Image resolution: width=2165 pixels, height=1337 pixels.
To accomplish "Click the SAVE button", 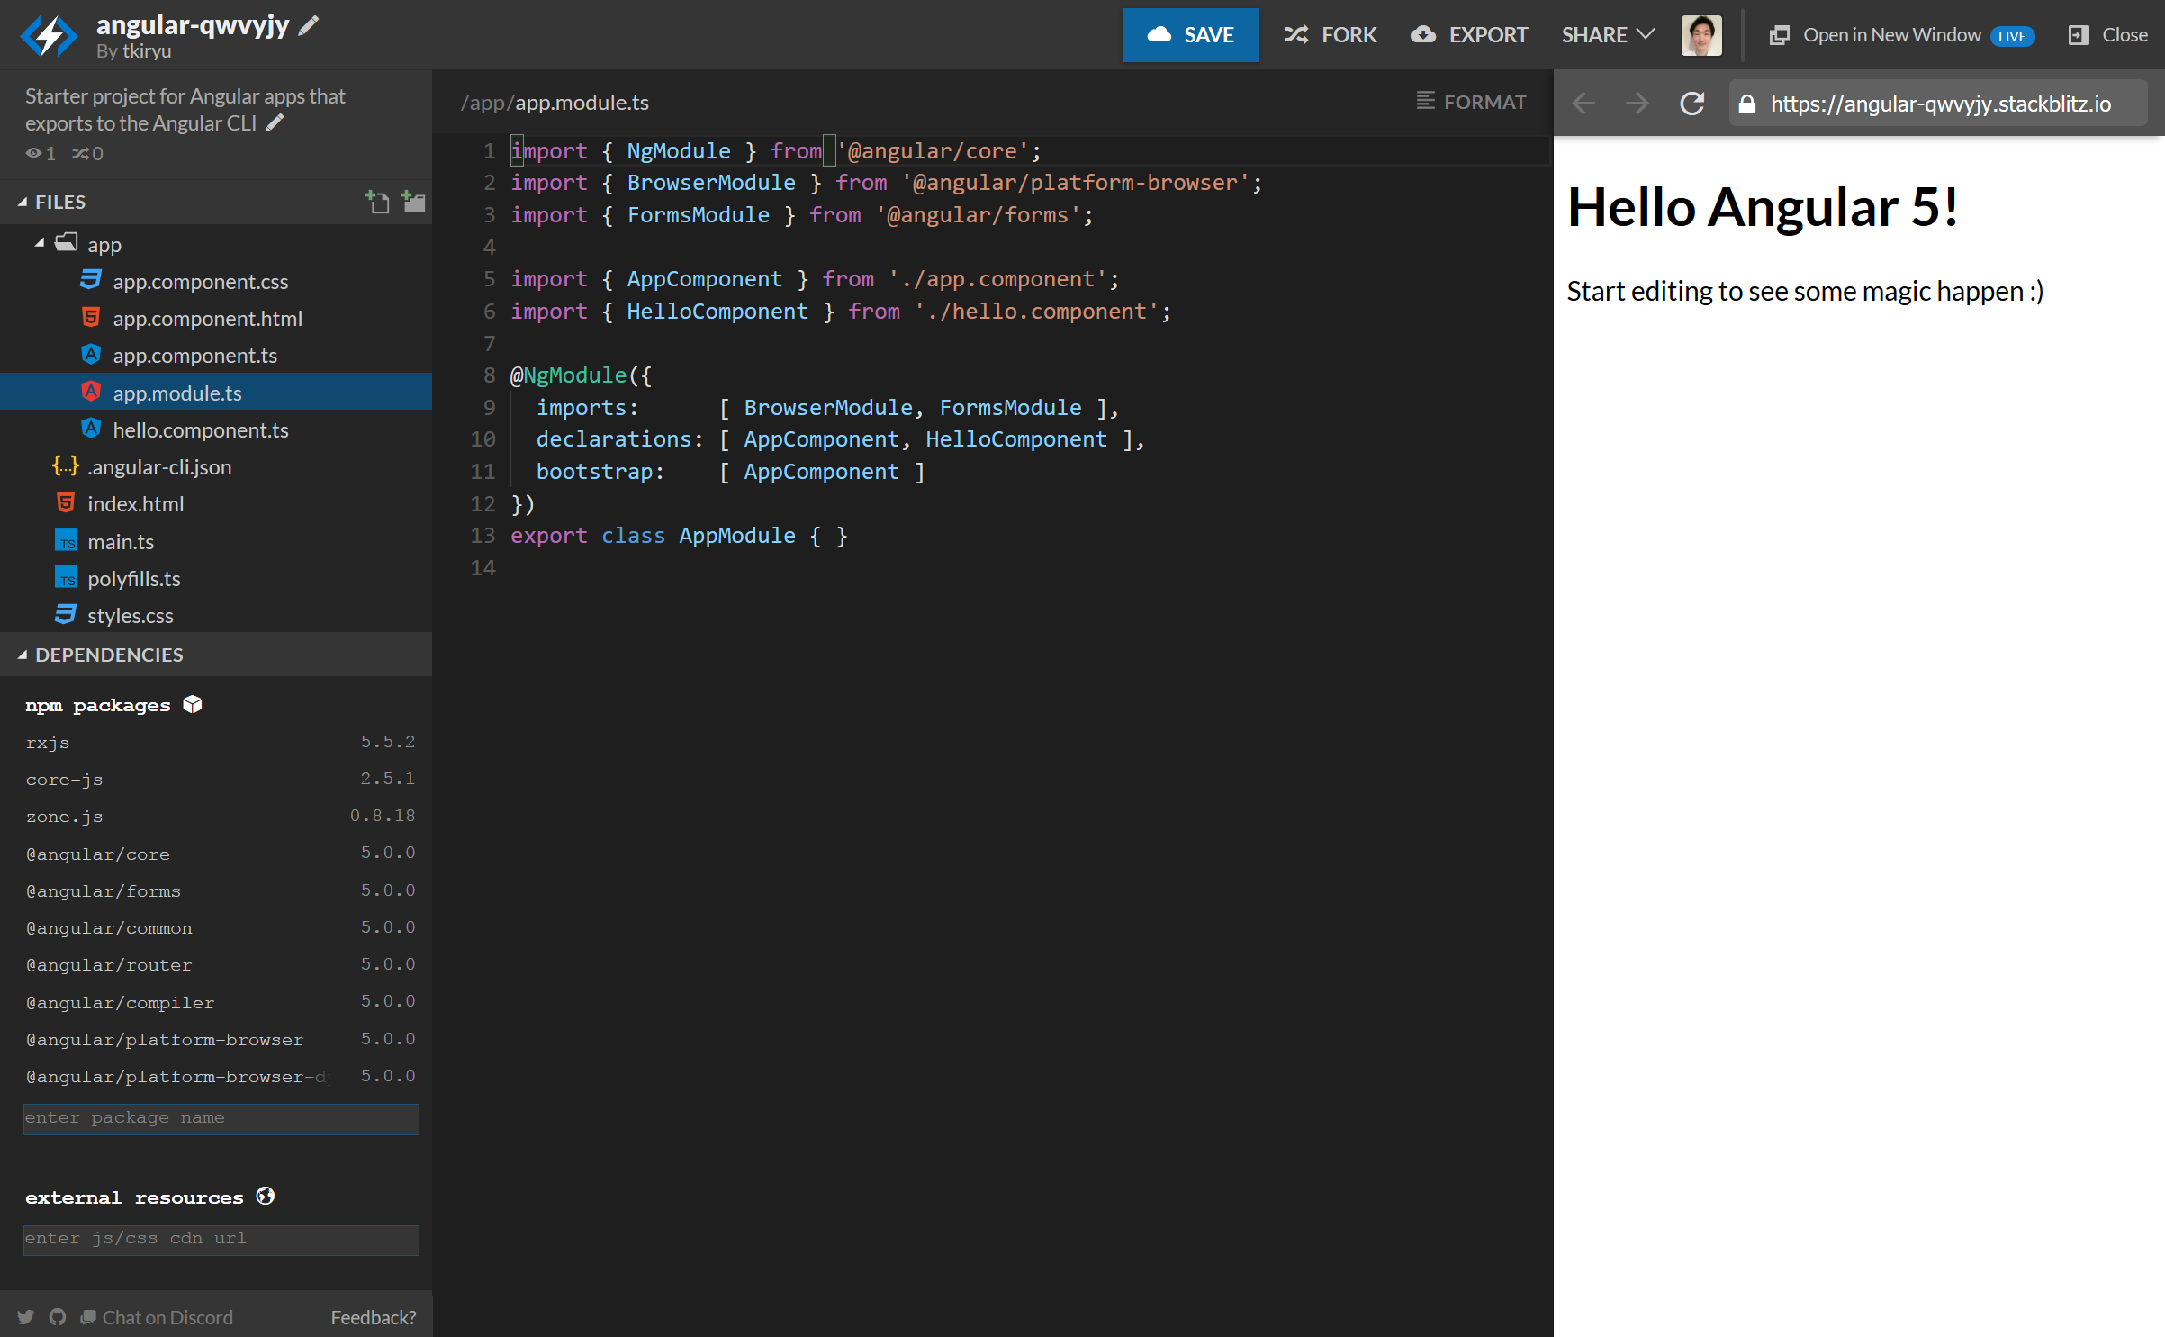I will 1191,35.
